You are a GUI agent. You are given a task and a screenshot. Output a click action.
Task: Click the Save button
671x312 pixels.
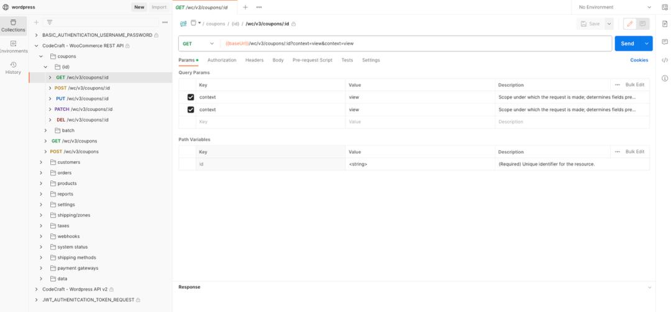(590, 24)
